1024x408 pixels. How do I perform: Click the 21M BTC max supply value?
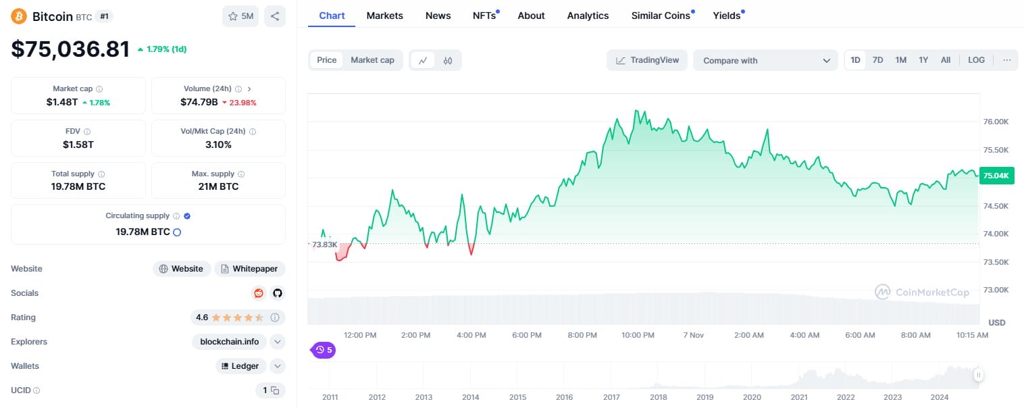(218, 186)
